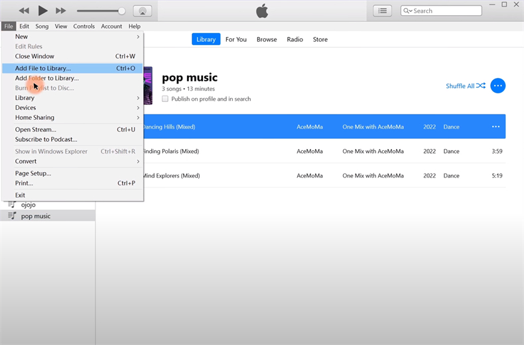The height and width of the screenshot is (345, 524).
Task: Click the Shuffle All crossed-arrows icon
Action: 481,85
